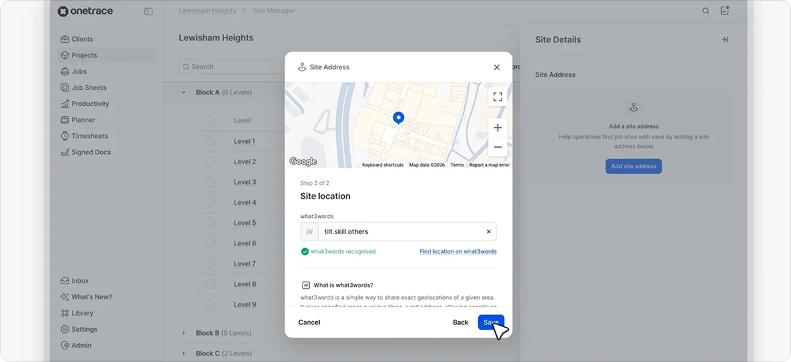Click the Search field in Lewisham Heights
Image resolution: width=791 pixels, height=362 pixels.
click(x=231, y=67)
